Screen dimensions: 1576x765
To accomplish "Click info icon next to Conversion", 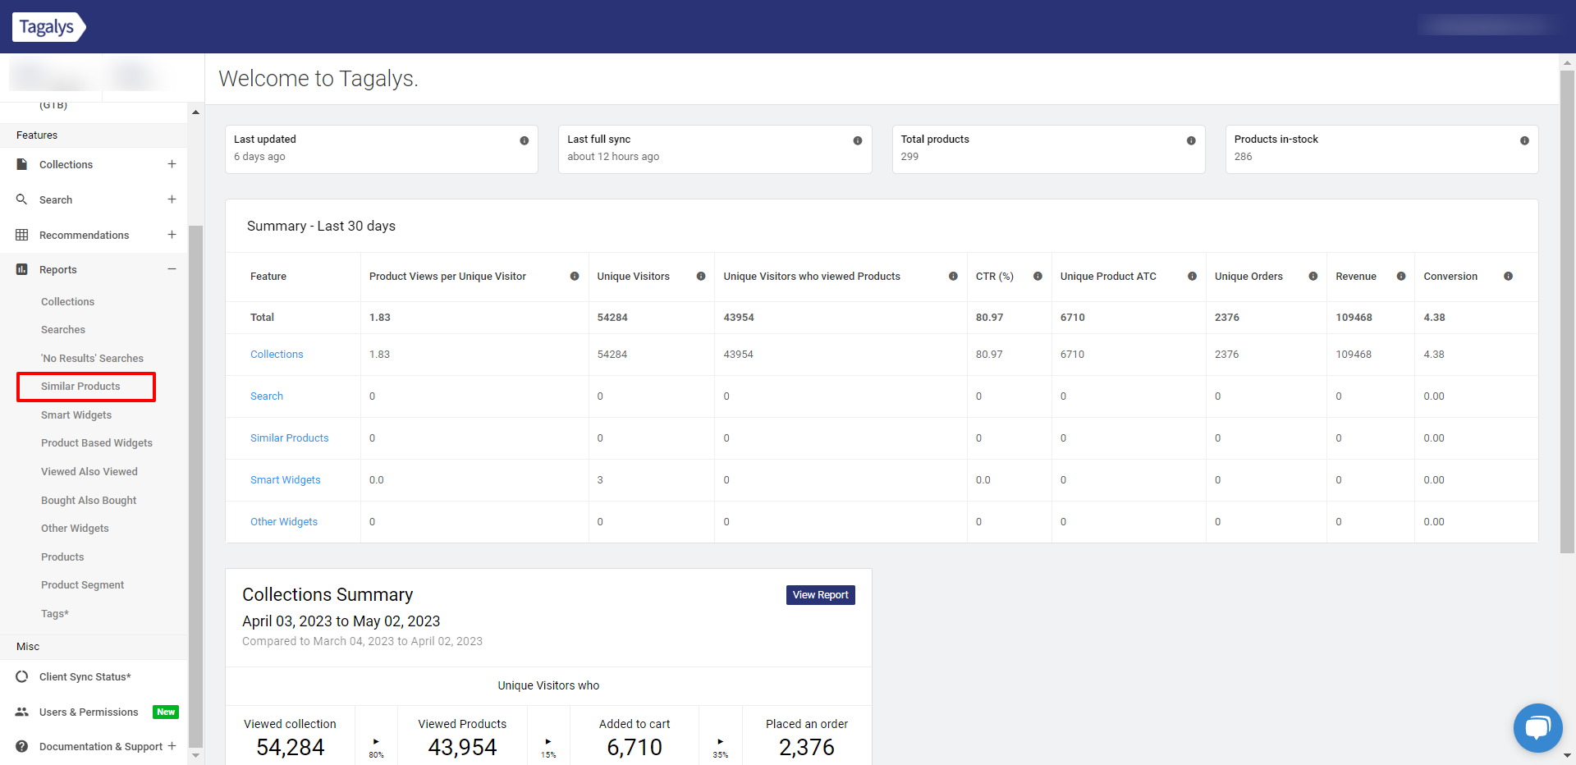I will click(1508, 276).
